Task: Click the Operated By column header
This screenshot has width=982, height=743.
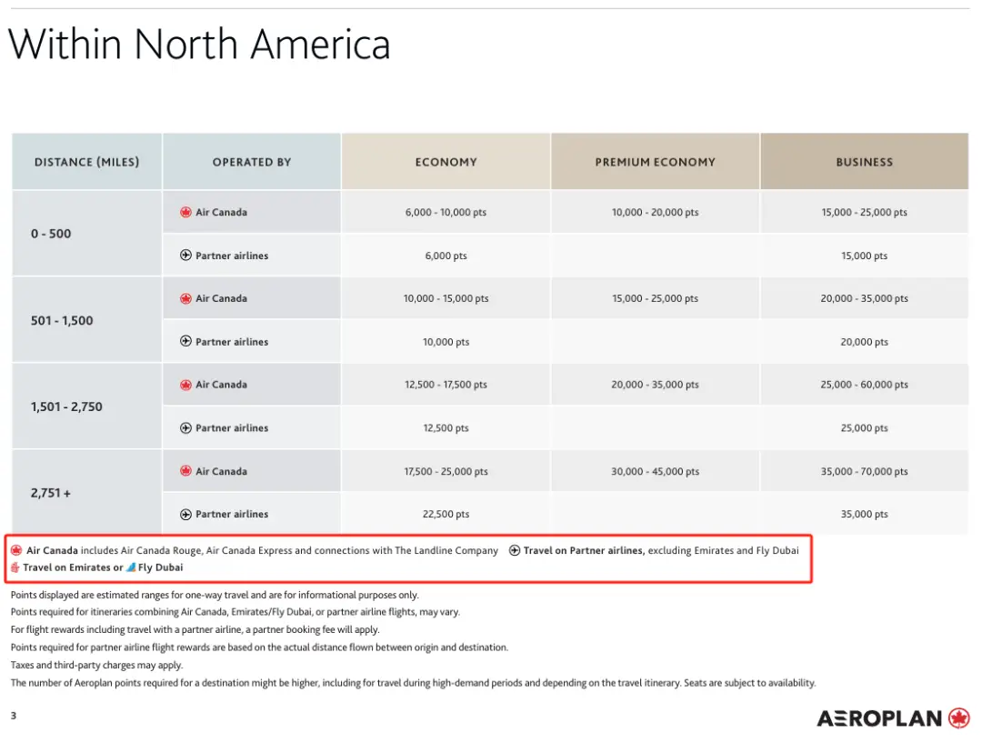Action: tap(252, 162)
